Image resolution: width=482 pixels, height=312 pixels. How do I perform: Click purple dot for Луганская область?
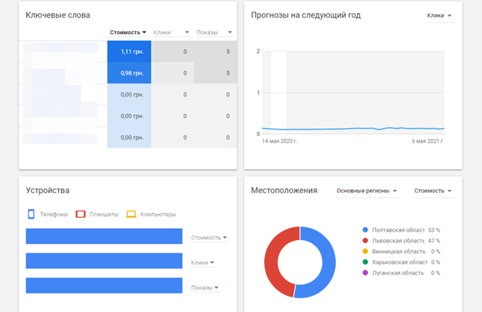pyautogui.click(x=365, y=273)
